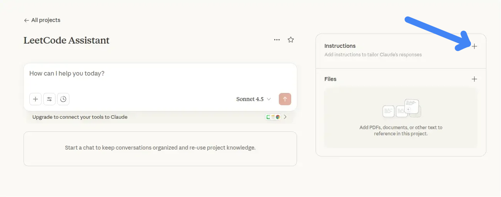
Task: Open the project options three-dot menu
Action: click(x=277, y=40)
